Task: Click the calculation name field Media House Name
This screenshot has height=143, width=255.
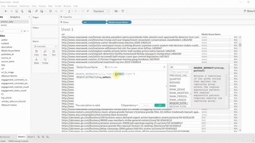Action: pos(89,67)
